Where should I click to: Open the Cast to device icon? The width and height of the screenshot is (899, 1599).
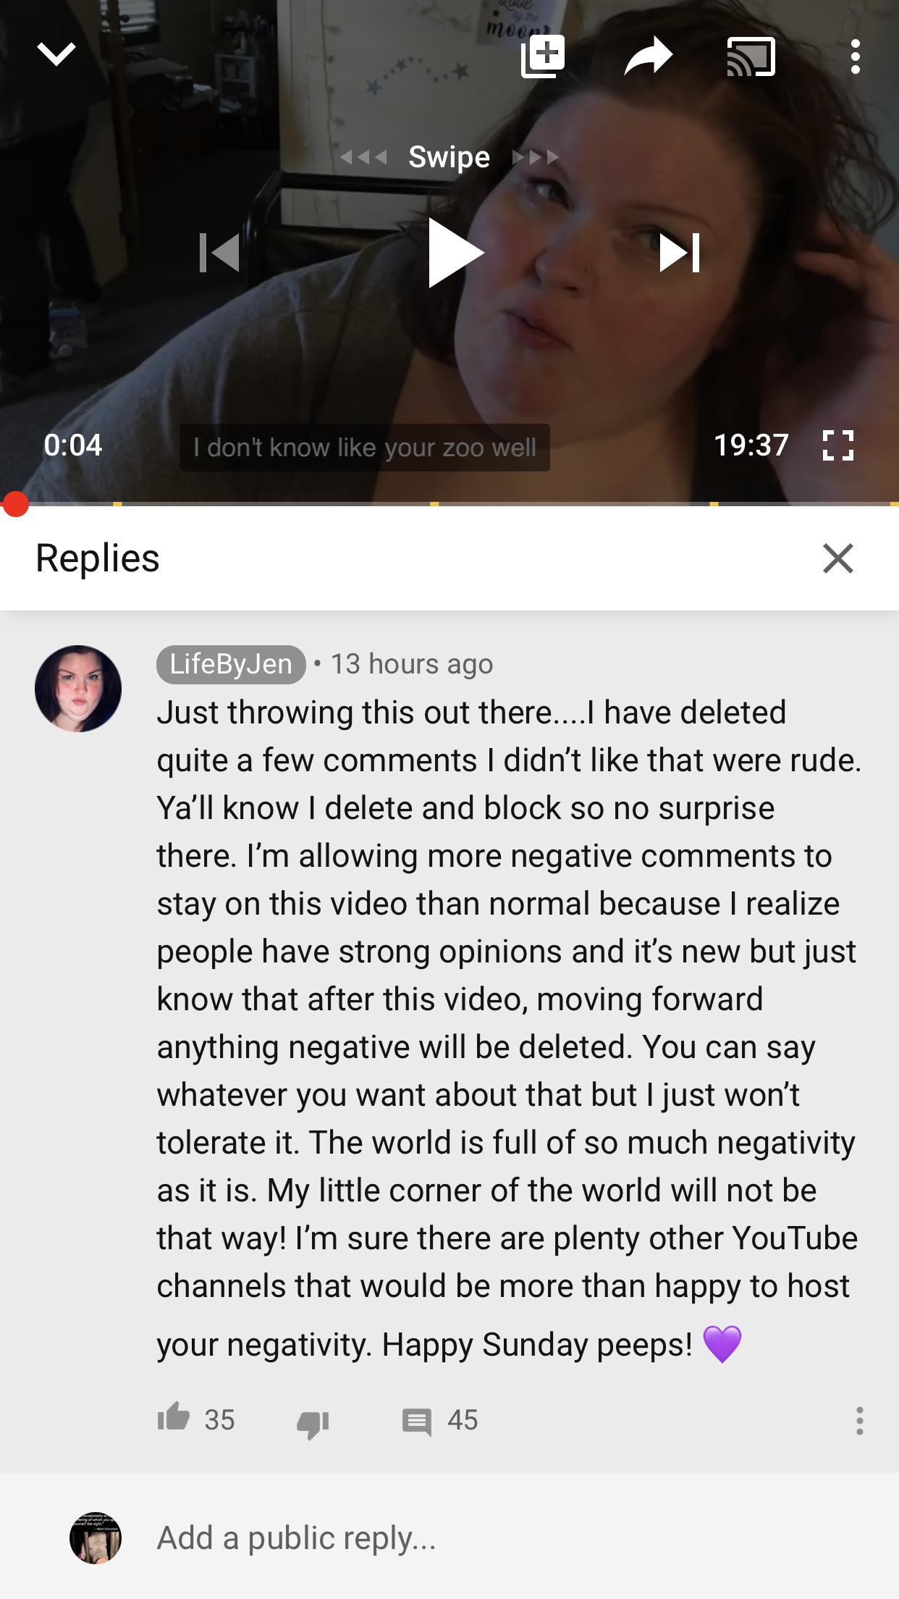[751, 56]
